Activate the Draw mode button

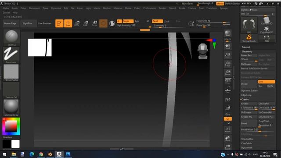pyautogui.click(x=68, y=23)
